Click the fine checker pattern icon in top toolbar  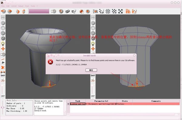[108, 11]
